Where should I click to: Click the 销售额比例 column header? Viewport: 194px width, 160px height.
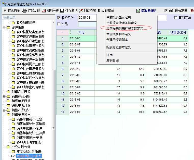click(x=178, y=33)
